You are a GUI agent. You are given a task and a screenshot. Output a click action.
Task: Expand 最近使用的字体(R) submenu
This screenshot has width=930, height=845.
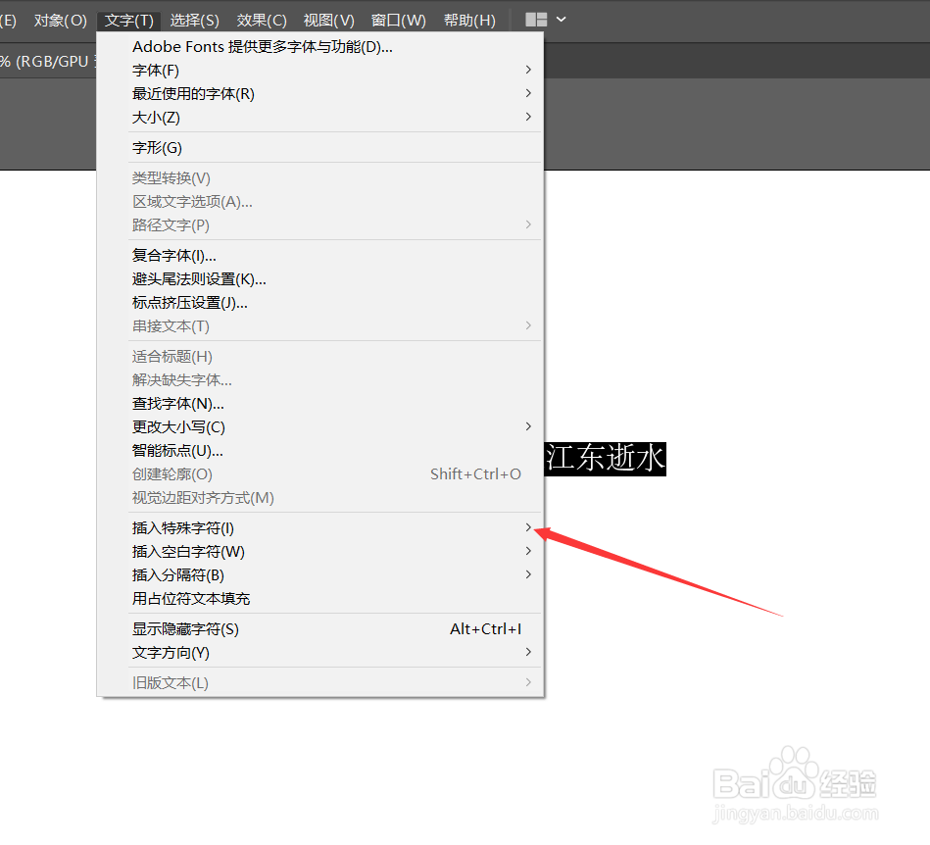tap(320, 94)
